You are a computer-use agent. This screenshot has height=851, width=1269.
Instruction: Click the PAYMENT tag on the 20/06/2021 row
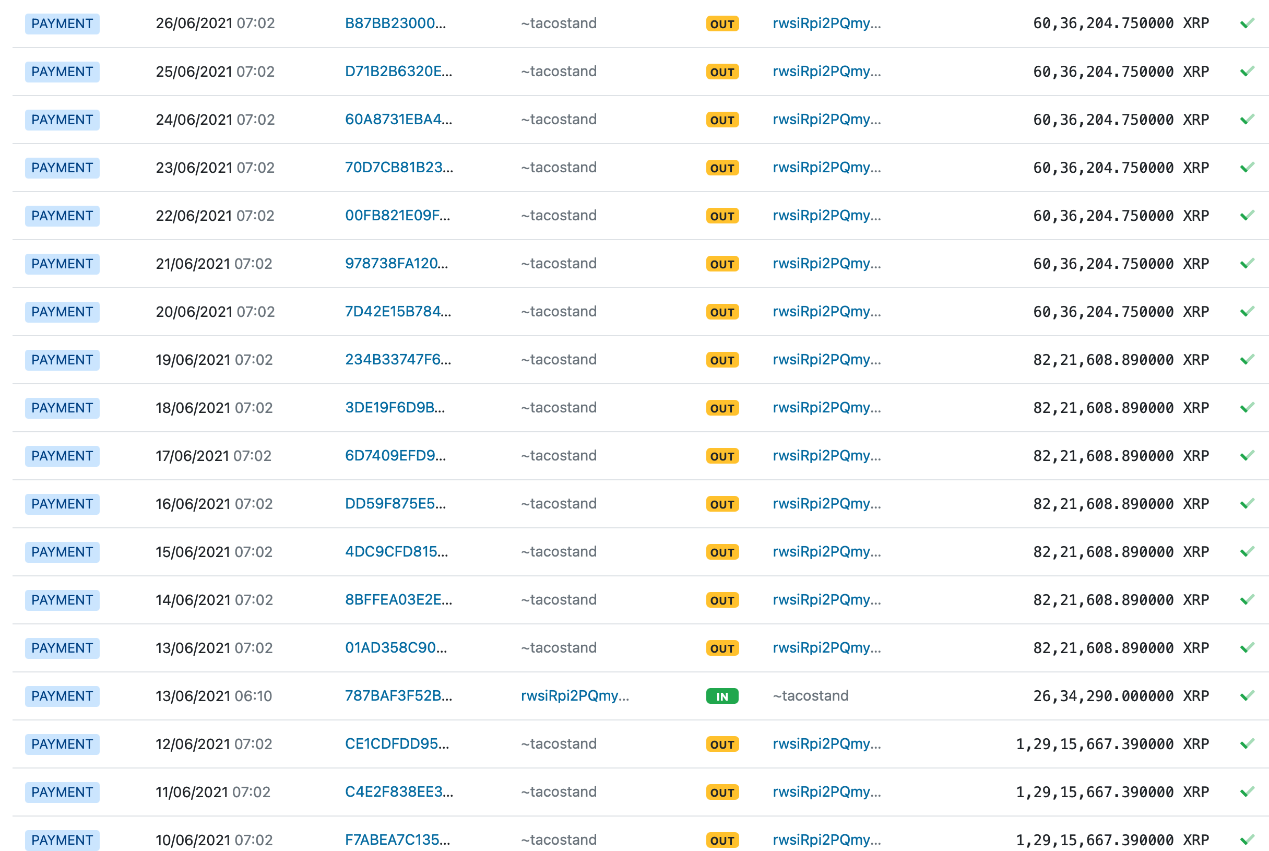pyautogui.click(x=63, y=312)
